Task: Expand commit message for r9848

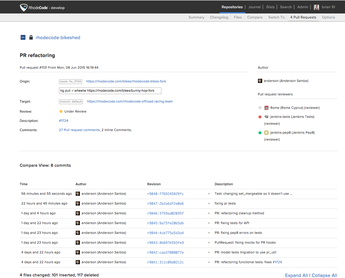Action: click(x=209, y=194)
